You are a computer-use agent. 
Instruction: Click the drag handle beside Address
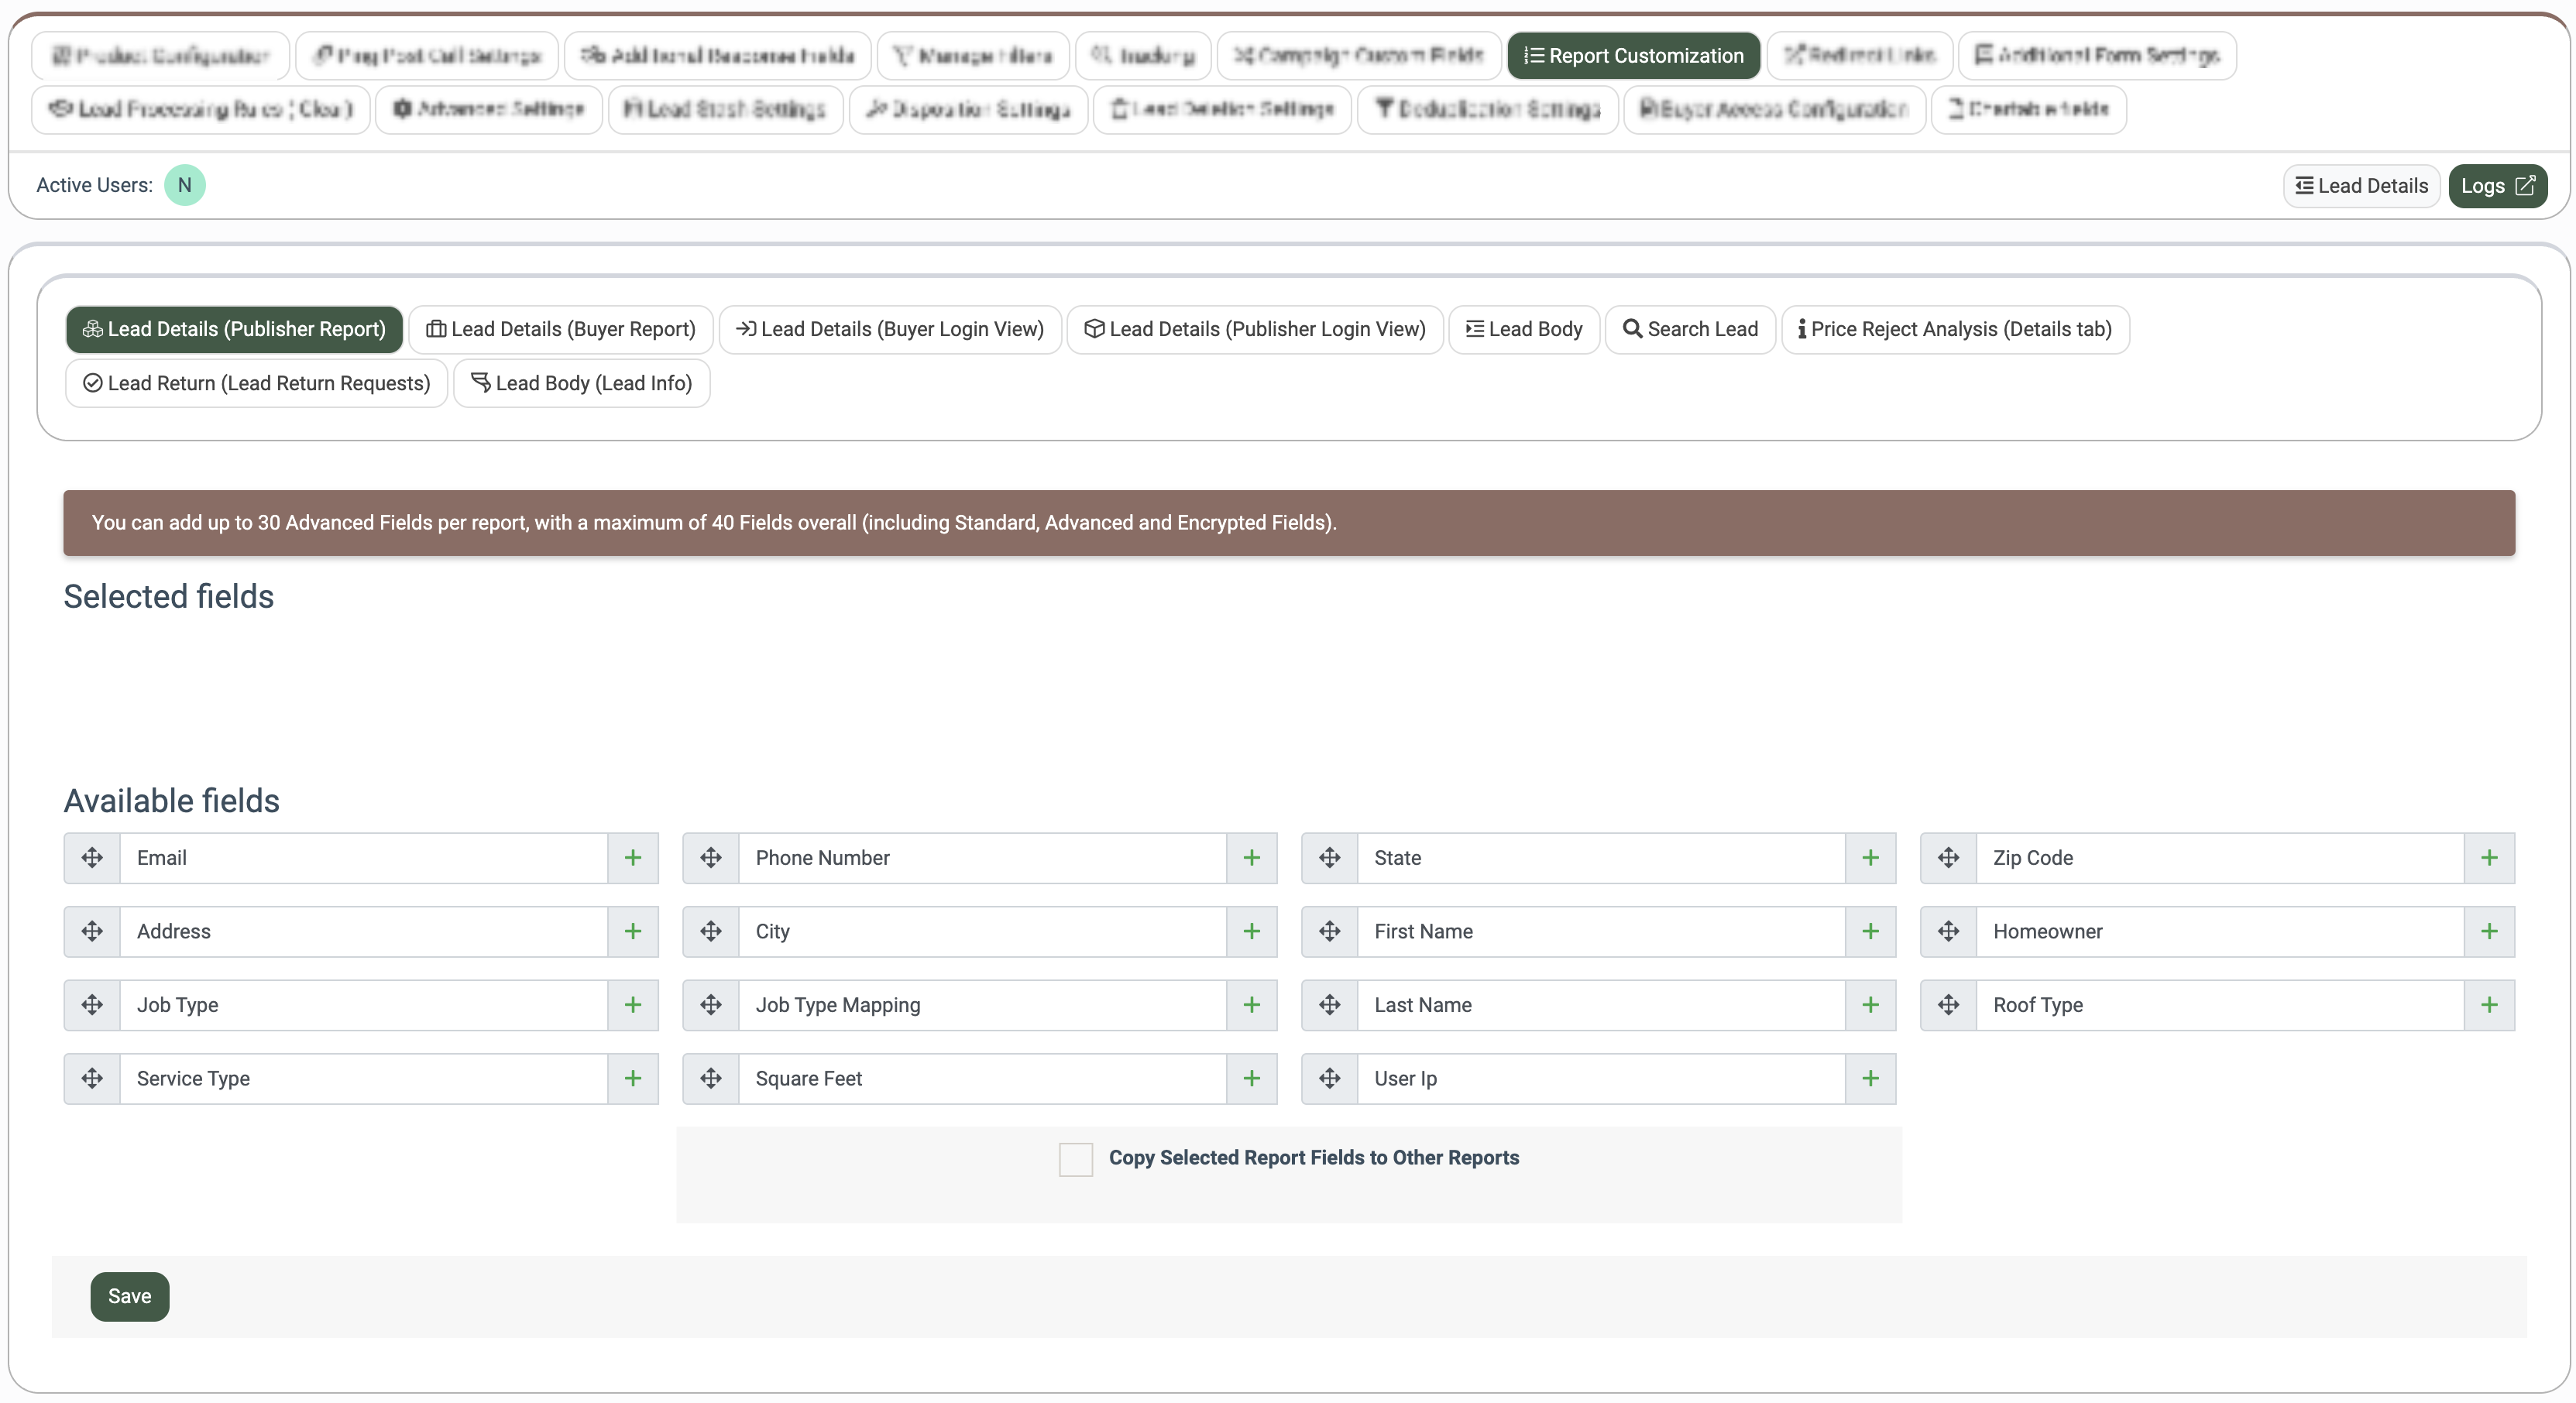click(x=92, y=931)
